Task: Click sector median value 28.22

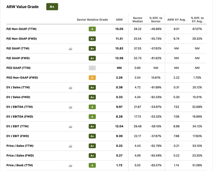Action: [137, 29]
